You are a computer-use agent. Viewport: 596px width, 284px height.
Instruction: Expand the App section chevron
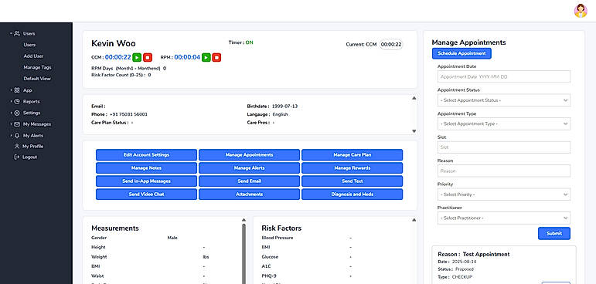coord(12,90)
